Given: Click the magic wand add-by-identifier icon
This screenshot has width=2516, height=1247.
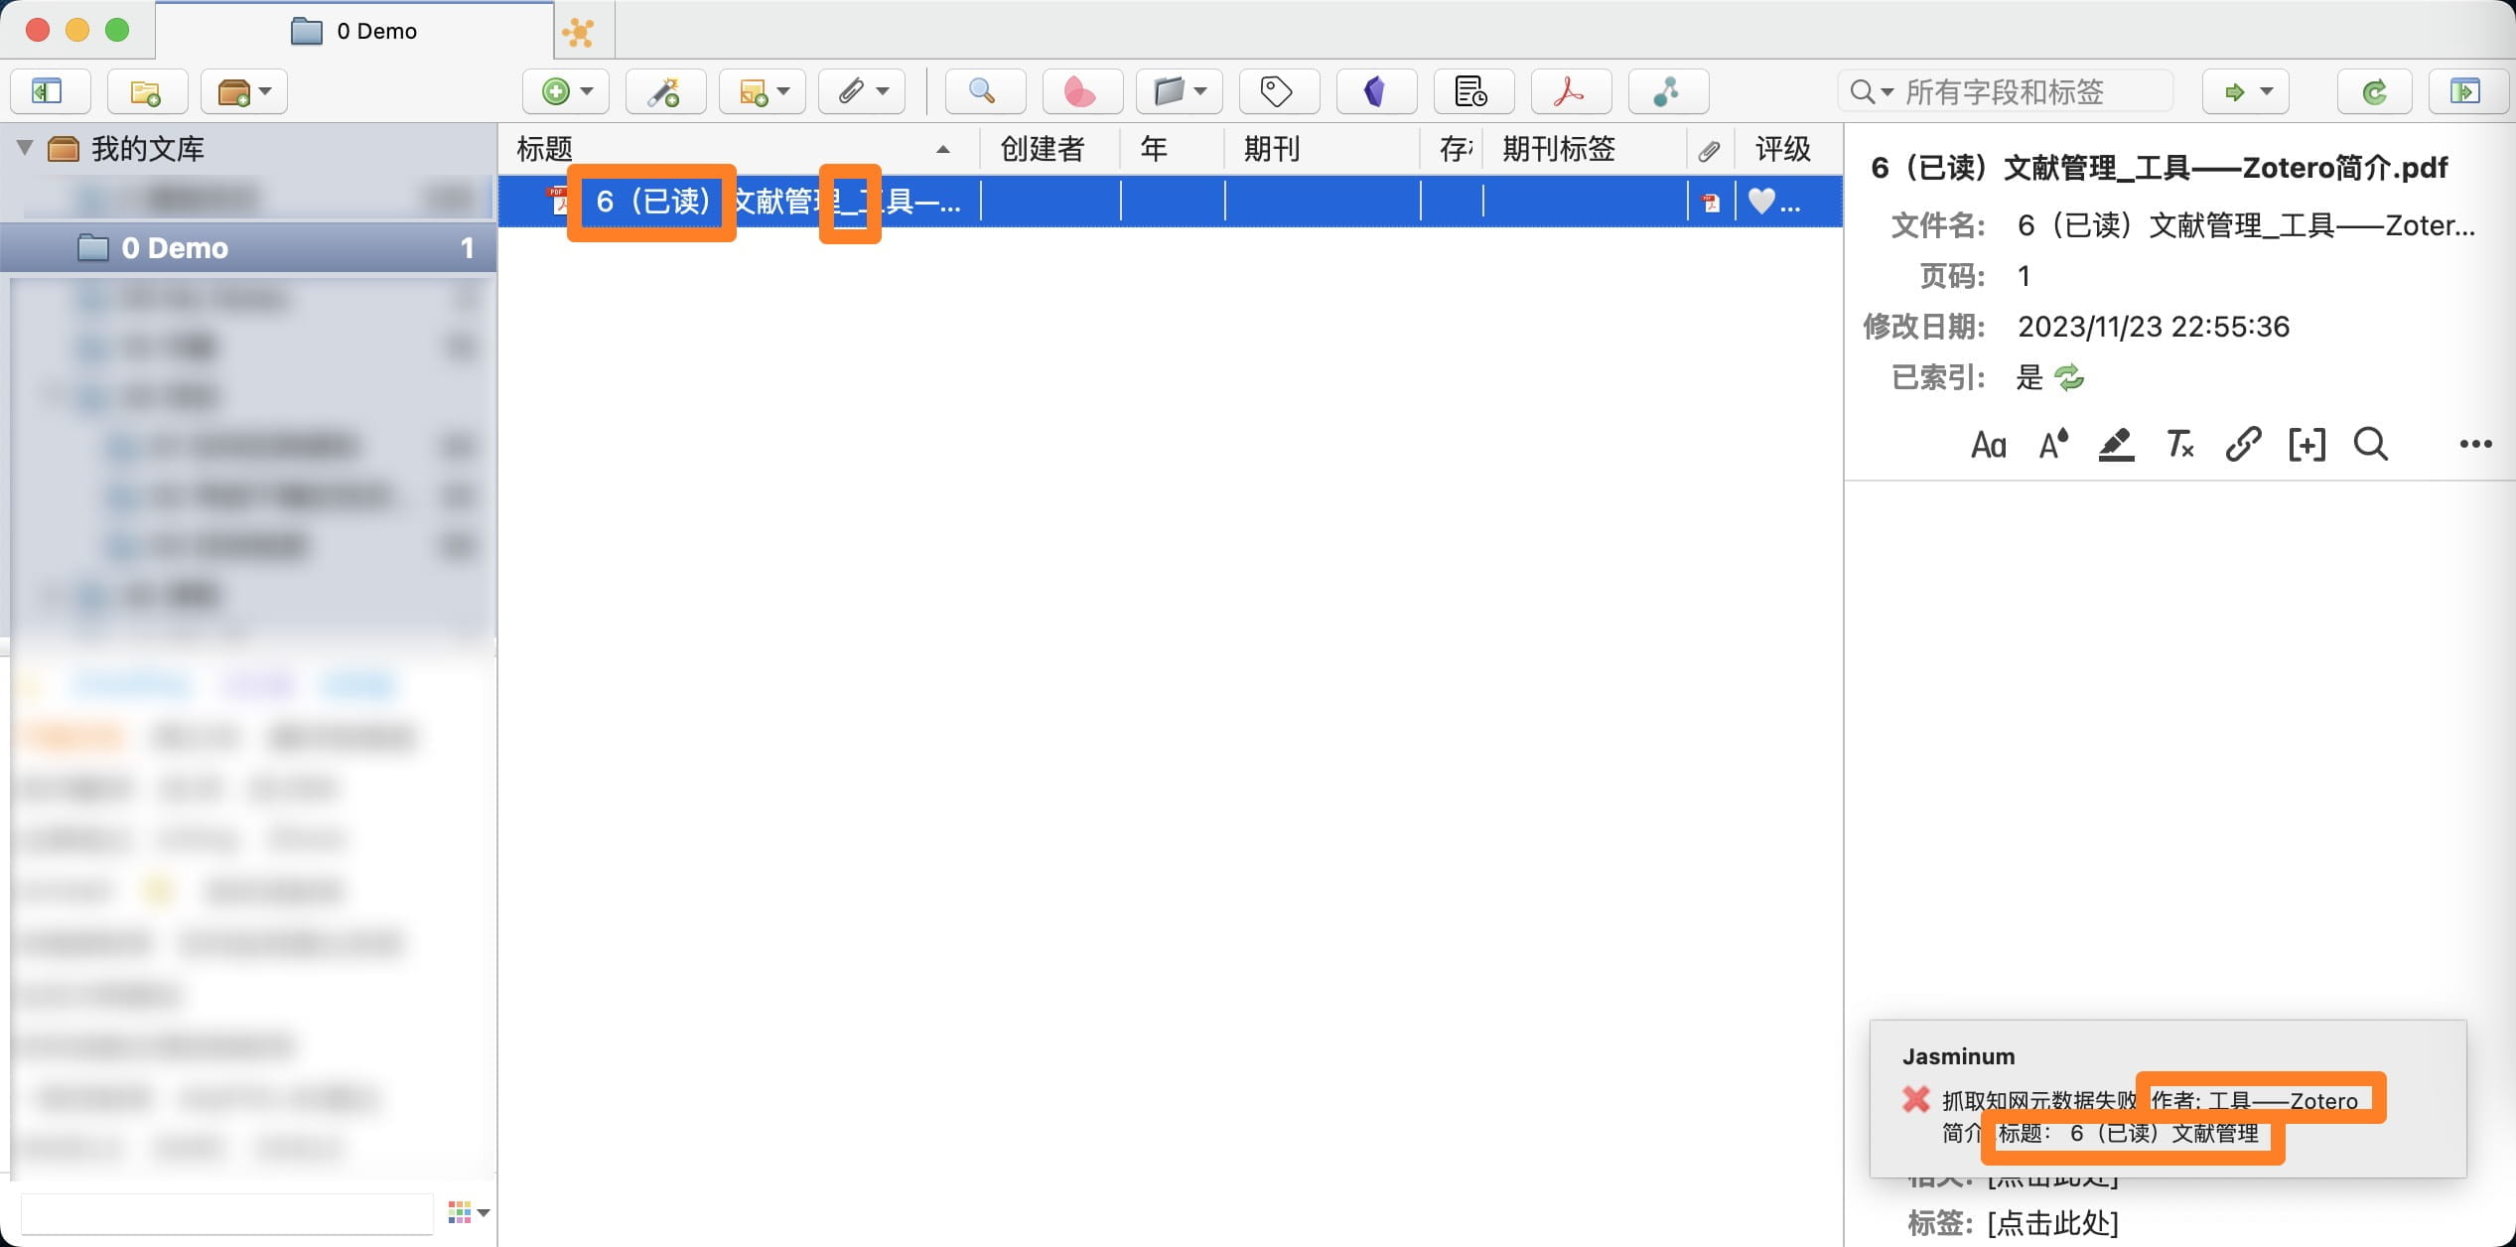Looking at the screenshot, I should (664, 92).
